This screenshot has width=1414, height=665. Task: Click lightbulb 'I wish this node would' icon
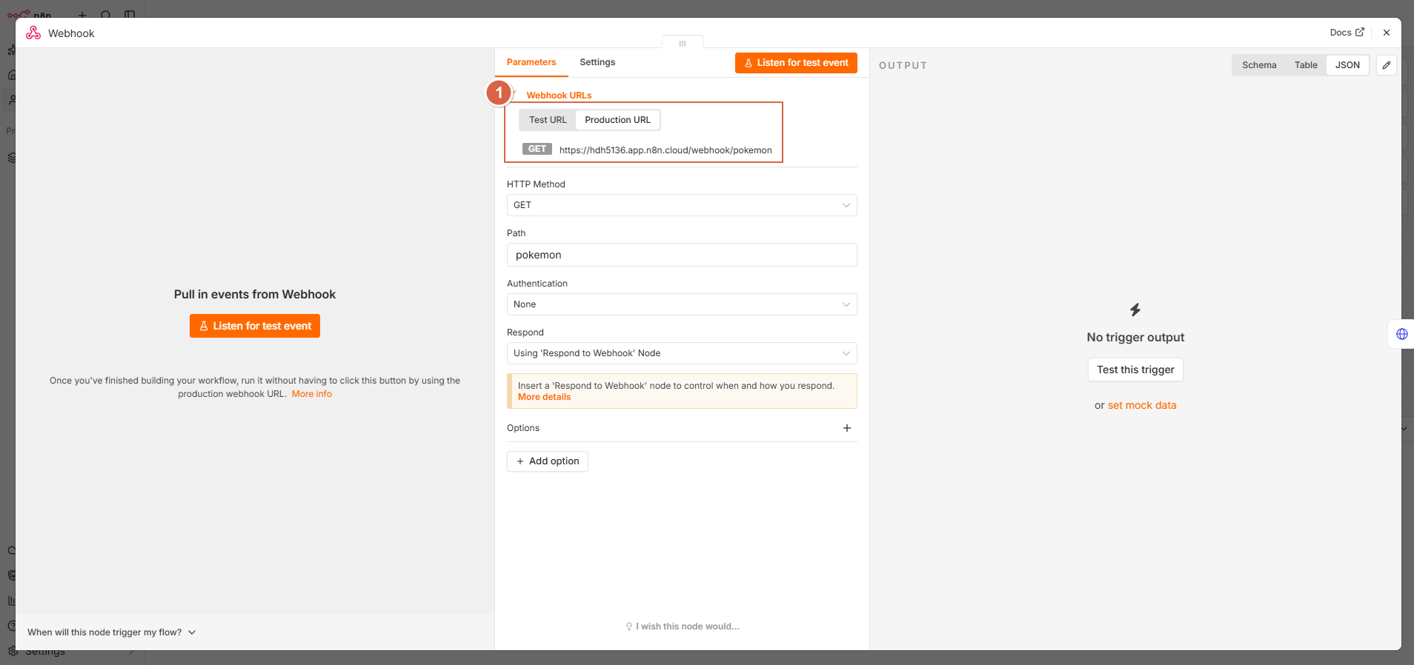pos(629,626)
